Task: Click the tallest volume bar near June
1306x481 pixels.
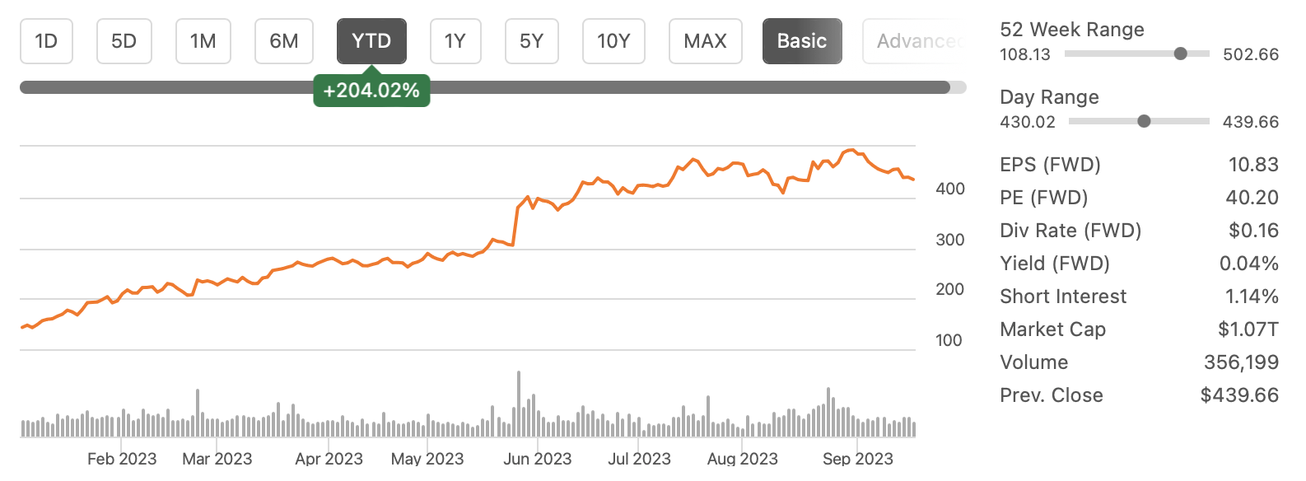Action: click(519, 403)
